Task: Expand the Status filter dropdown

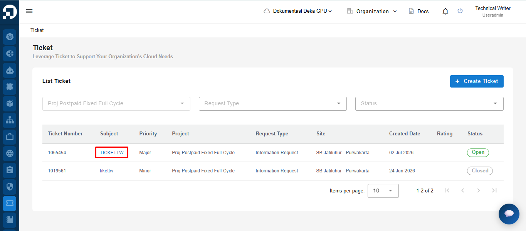Action: [429, 103]
